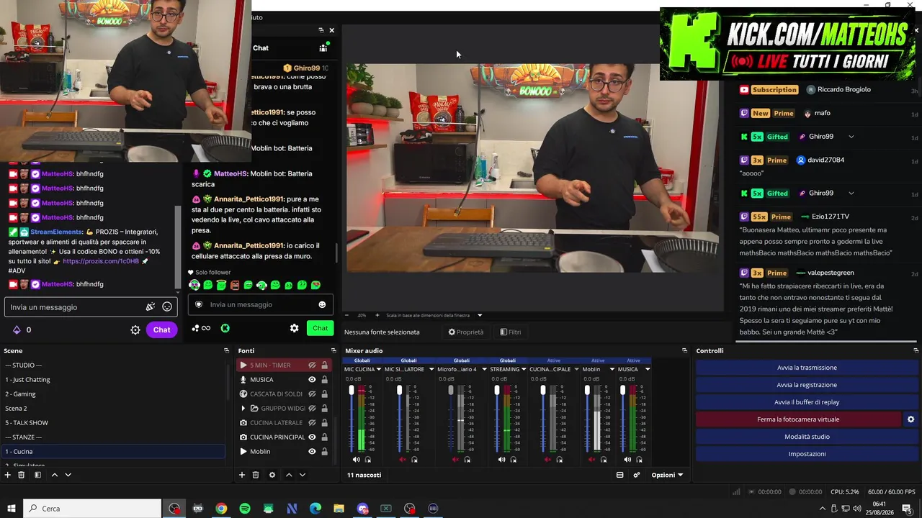Show the CASCATA DI SOLDI source
Screen dimensions: 922x518
click(x=312, y=394)
